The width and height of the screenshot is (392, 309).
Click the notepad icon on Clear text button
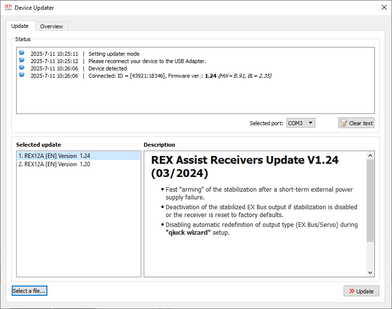343,123
